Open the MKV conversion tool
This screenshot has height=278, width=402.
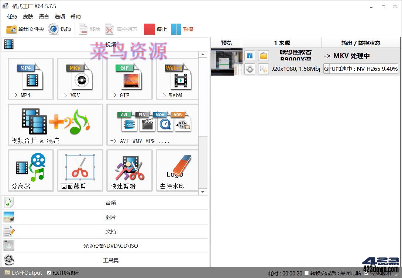(x=80, y=79)
